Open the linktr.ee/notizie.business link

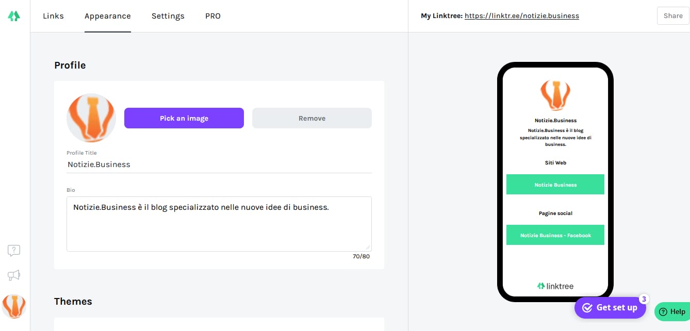(522, 16)
